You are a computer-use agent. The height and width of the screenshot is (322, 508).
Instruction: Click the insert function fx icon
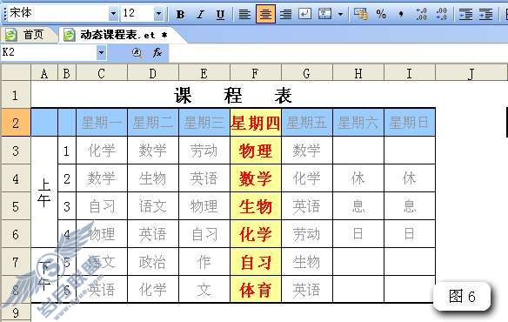157,52
